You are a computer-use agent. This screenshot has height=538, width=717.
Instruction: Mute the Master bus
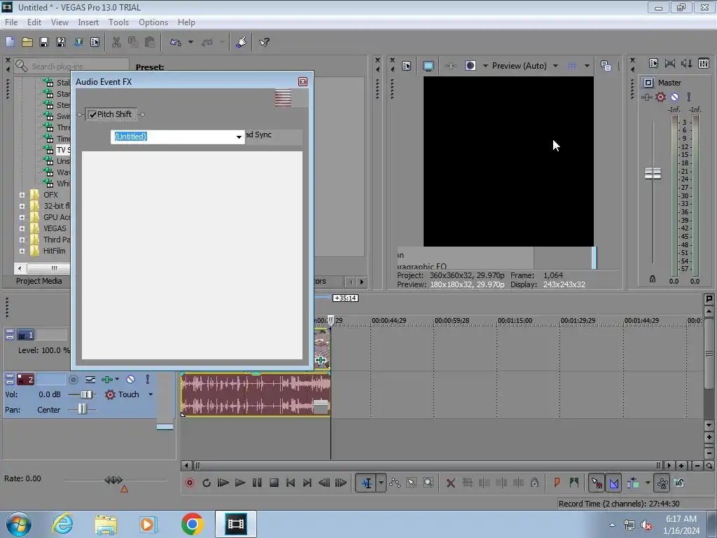(x=674, y=97)
